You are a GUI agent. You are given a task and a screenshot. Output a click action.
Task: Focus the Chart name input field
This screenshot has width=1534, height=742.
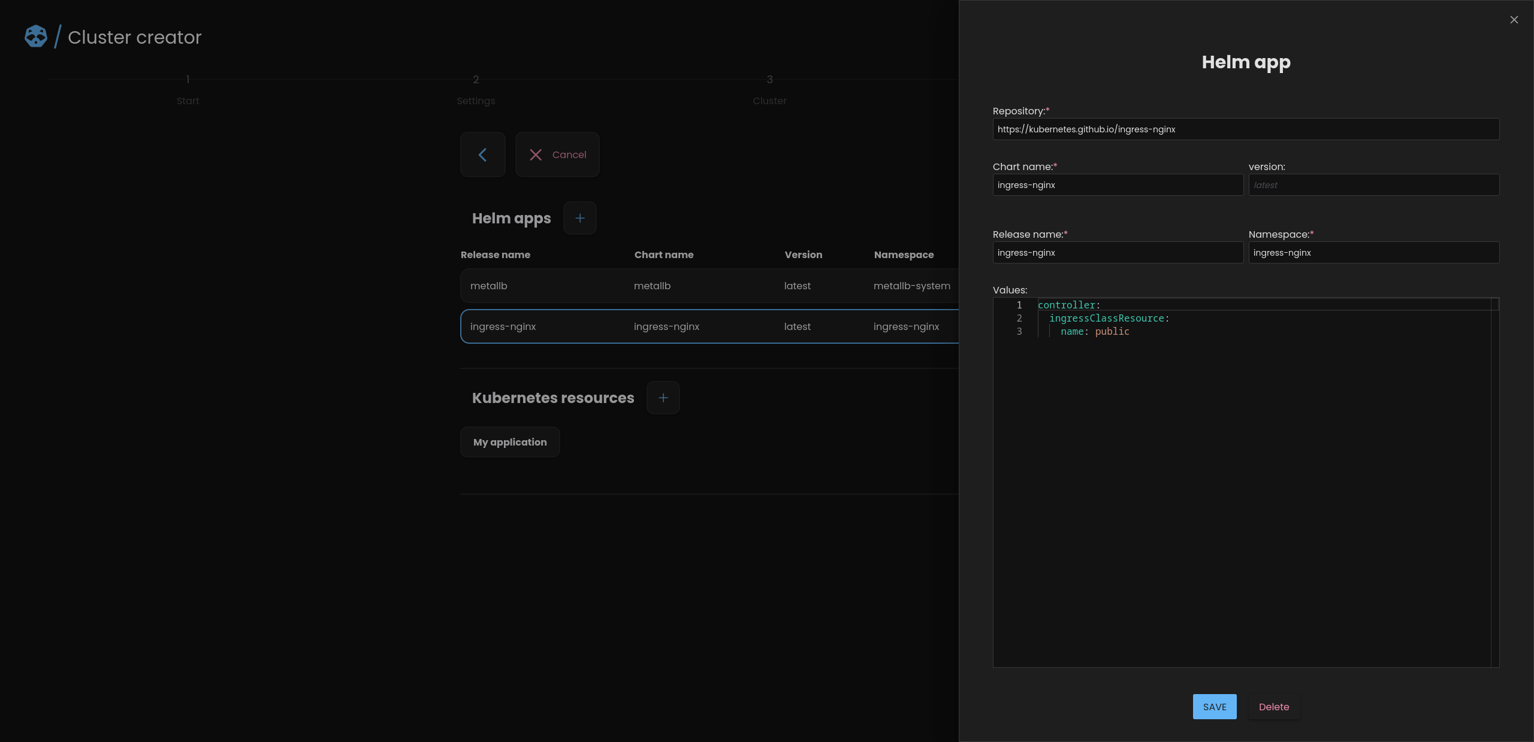coord(1117,185)
